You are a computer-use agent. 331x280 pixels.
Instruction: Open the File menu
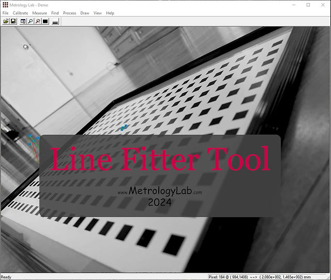[x=6, y=13]
